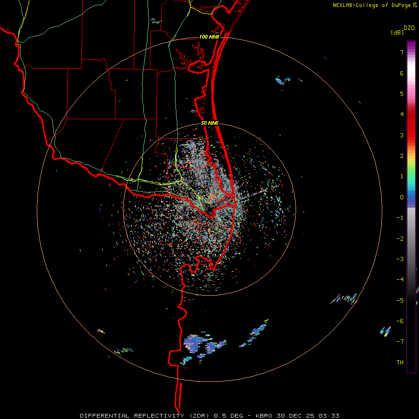Screen dimensions: 419x419
Task: Click the NEXLAB-College of DuPage watermark text
Action: [372, 5]
